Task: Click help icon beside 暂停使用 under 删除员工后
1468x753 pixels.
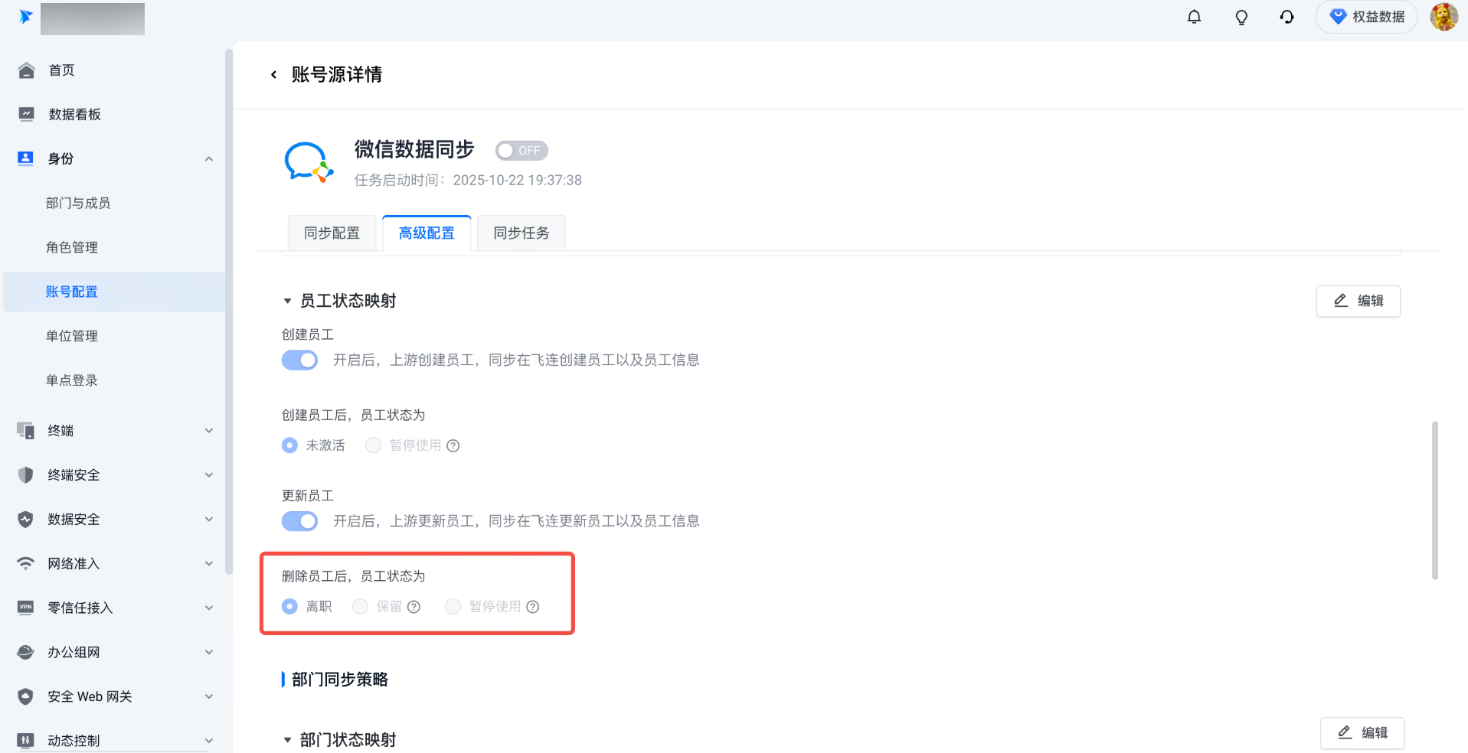Action: click(533, 607)
